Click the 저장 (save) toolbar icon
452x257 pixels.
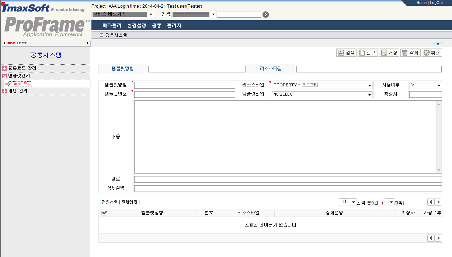click(x=389, y=52)
